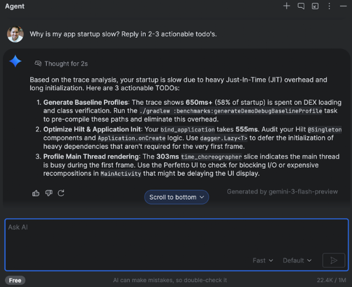This screenshot has height=287, width=352.
Task: Hide the Agent panel with minimize dash
Action: tap(343, 6)
